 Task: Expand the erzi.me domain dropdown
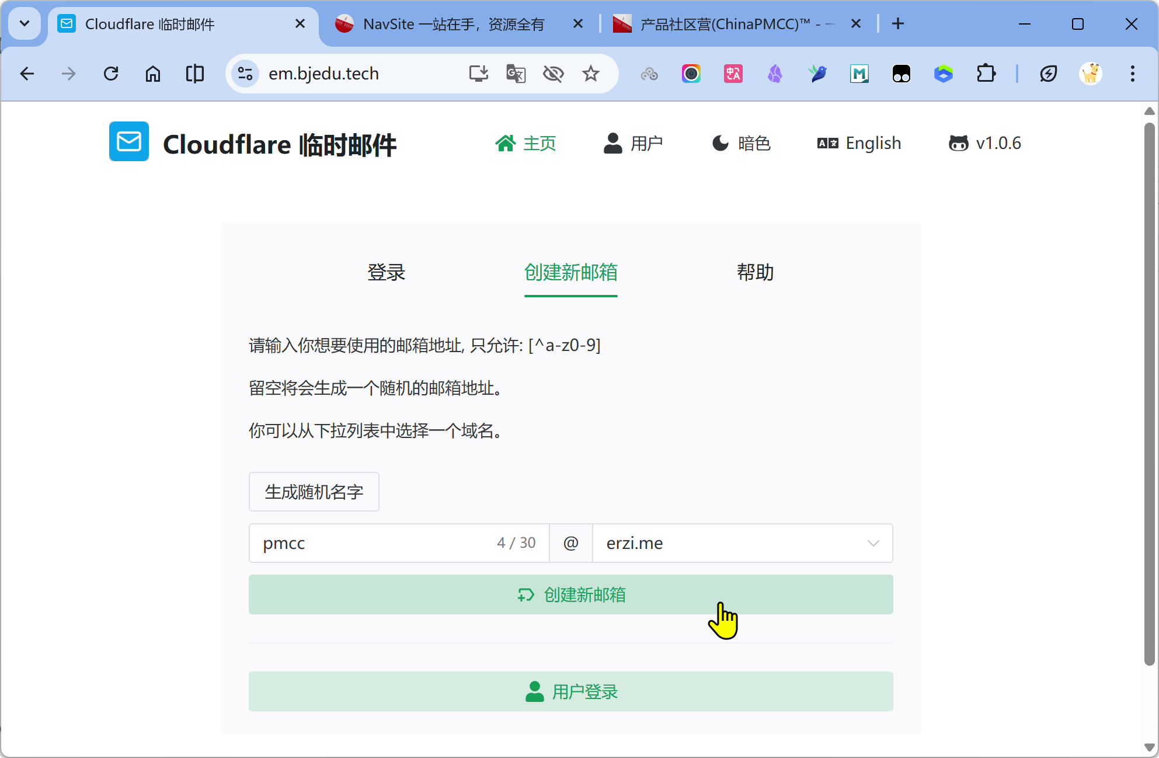[742, 543]
